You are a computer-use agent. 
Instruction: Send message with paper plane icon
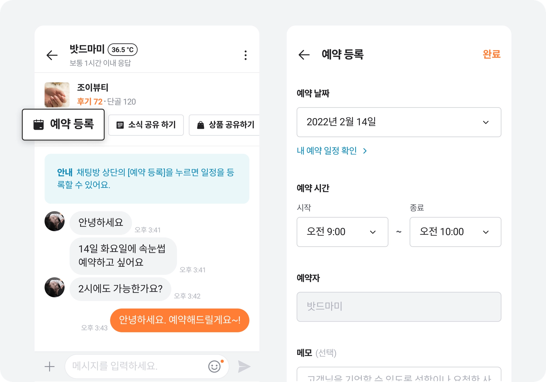tap(244, 367)
